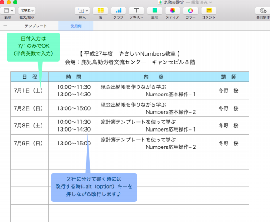Select the Numbers基本操作−1 content cell

tap(153, 90)
